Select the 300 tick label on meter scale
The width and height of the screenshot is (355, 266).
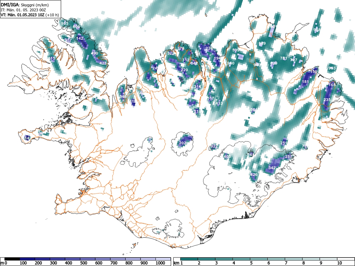pyautogui.click(x=54, y=263)
